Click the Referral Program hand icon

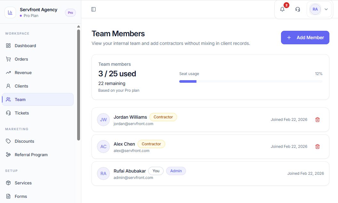pyautogui.click(x=8, y=155)
